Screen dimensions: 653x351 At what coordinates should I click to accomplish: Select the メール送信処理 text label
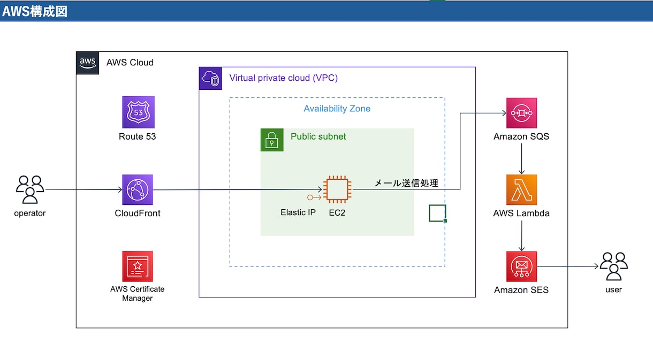(x=406, y=184)
